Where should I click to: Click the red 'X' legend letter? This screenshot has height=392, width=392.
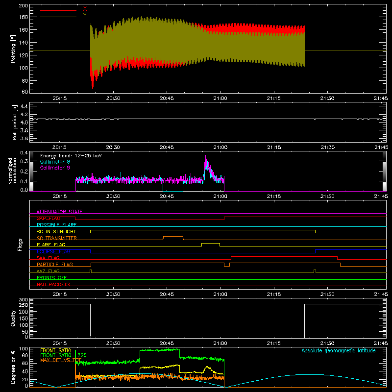coord(85,9)
